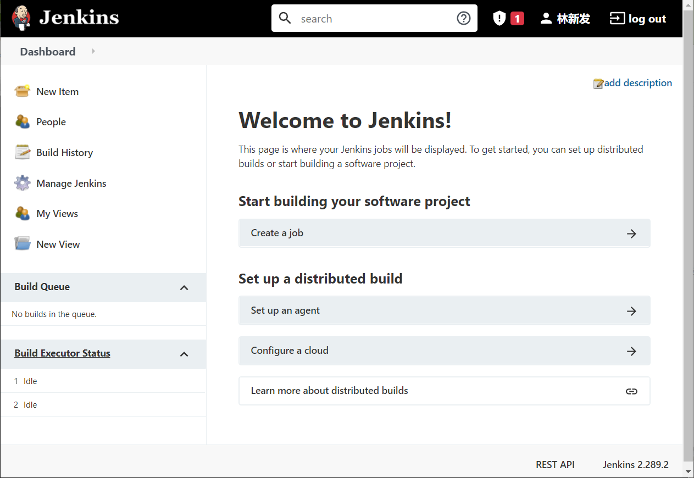Open the People menu entry
This screenshot has height=478, width=694.
coord(51,122)
